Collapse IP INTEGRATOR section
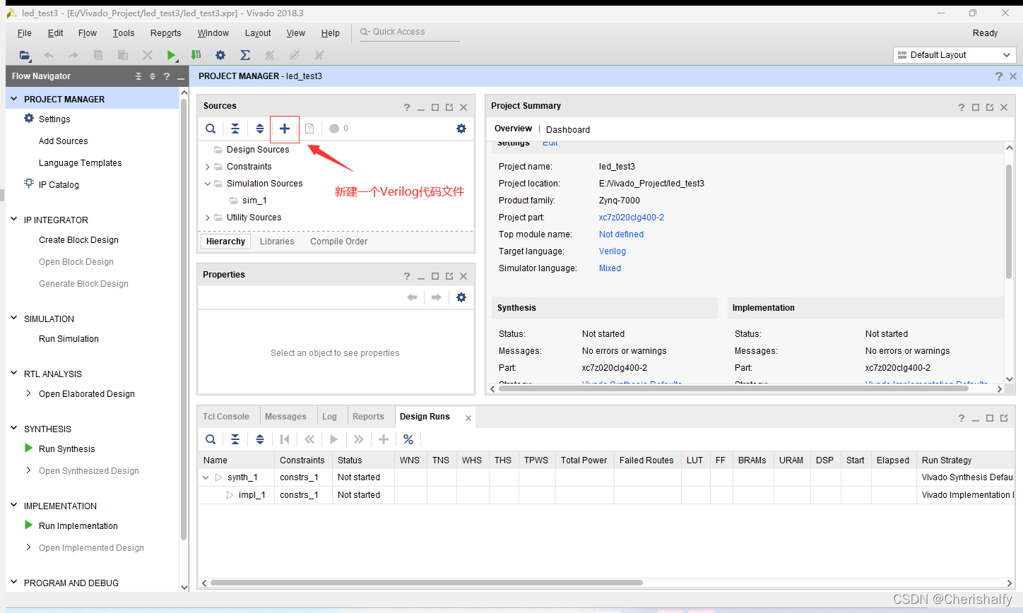This screenshot has height=613, width=1023. click(14, 220)
